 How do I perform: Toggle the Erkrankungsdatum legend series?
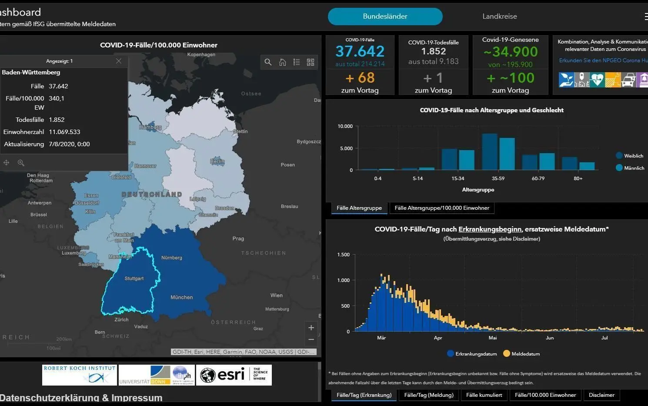[x=472, y=354]
